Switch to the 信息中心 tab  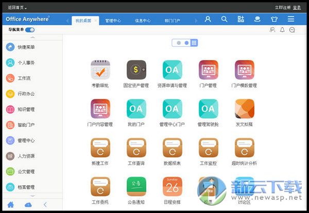[143, 21]
